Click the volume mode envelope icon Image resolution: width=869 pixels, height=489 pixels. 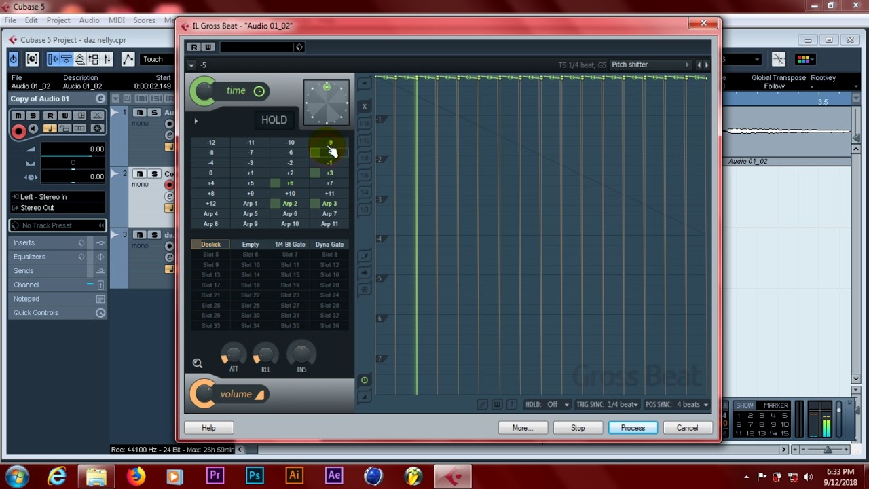pos(259,395)
